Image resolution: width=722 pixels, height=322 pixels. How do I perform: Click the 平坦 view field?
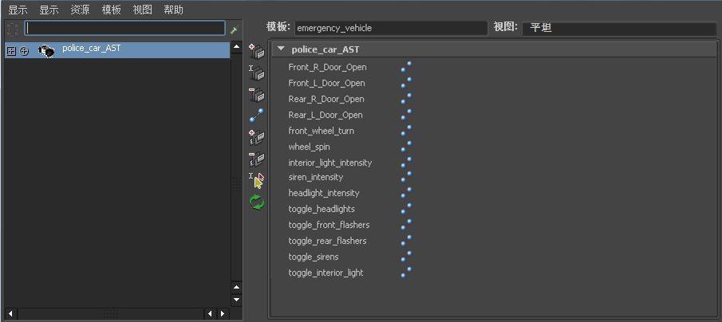(x=619, y=28)
